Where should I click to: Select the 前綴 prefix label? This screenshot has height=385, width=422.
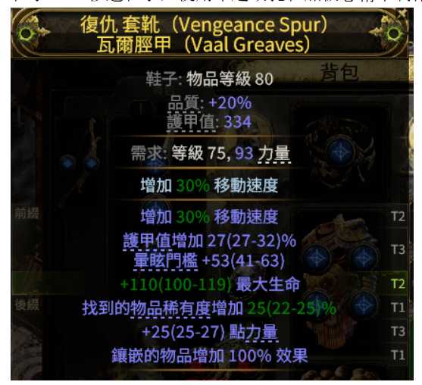tap(27, 214)
